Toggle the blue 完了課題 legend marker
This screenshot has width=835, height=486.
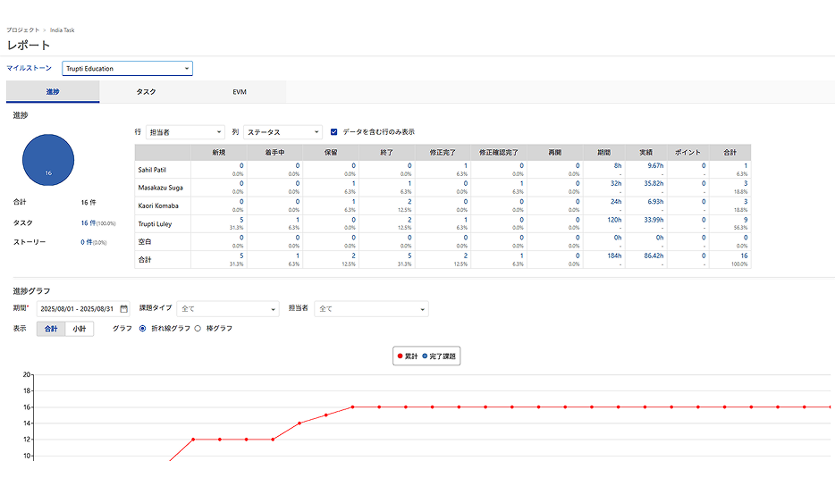(x=424, y=356)
